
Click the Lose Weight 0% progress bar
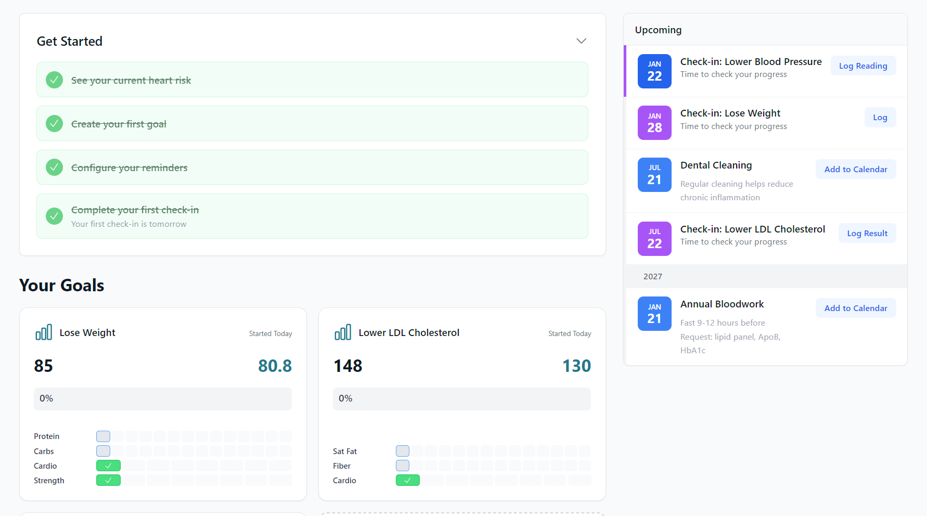(x=162, y=398)
